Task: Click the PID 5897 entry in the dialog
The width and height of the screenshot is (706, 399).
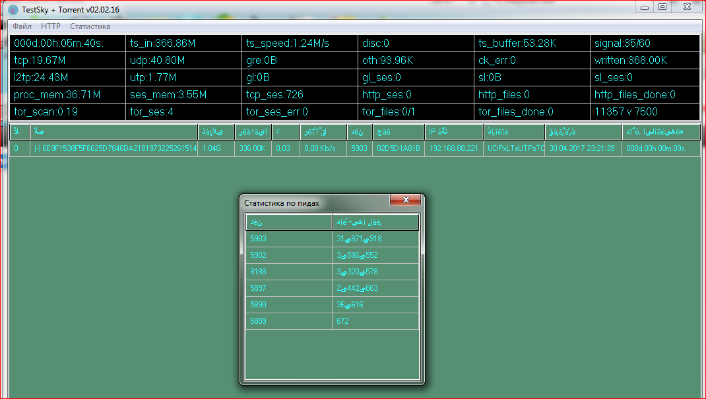Action: [x=288, y=288]
